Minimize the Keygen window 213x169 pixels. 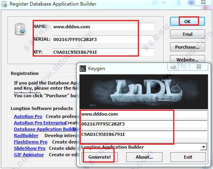[x=173, y=67]
